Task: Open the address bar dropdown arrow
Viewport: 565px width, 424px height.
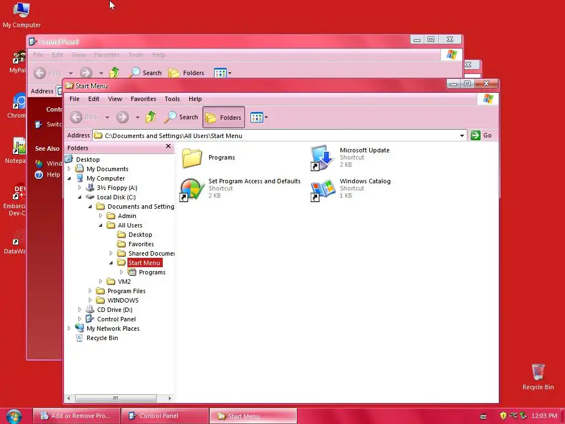Action: point(462,136)
